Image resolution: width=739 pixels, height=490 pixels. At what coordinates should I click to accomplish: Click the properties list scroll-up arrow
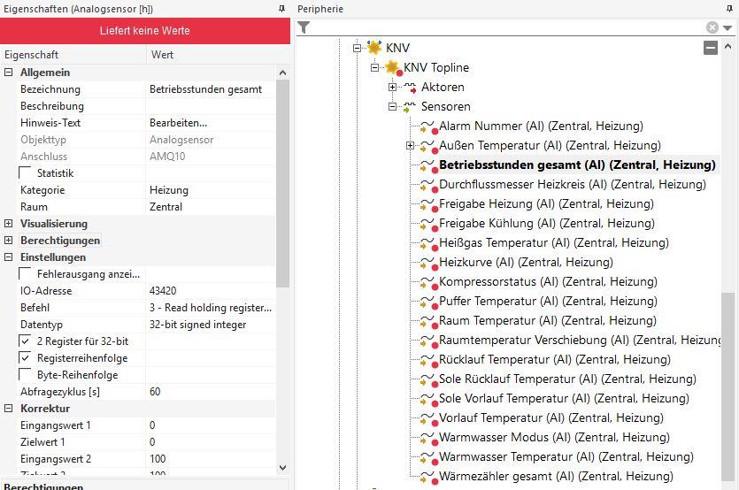(x=283, y=73)
